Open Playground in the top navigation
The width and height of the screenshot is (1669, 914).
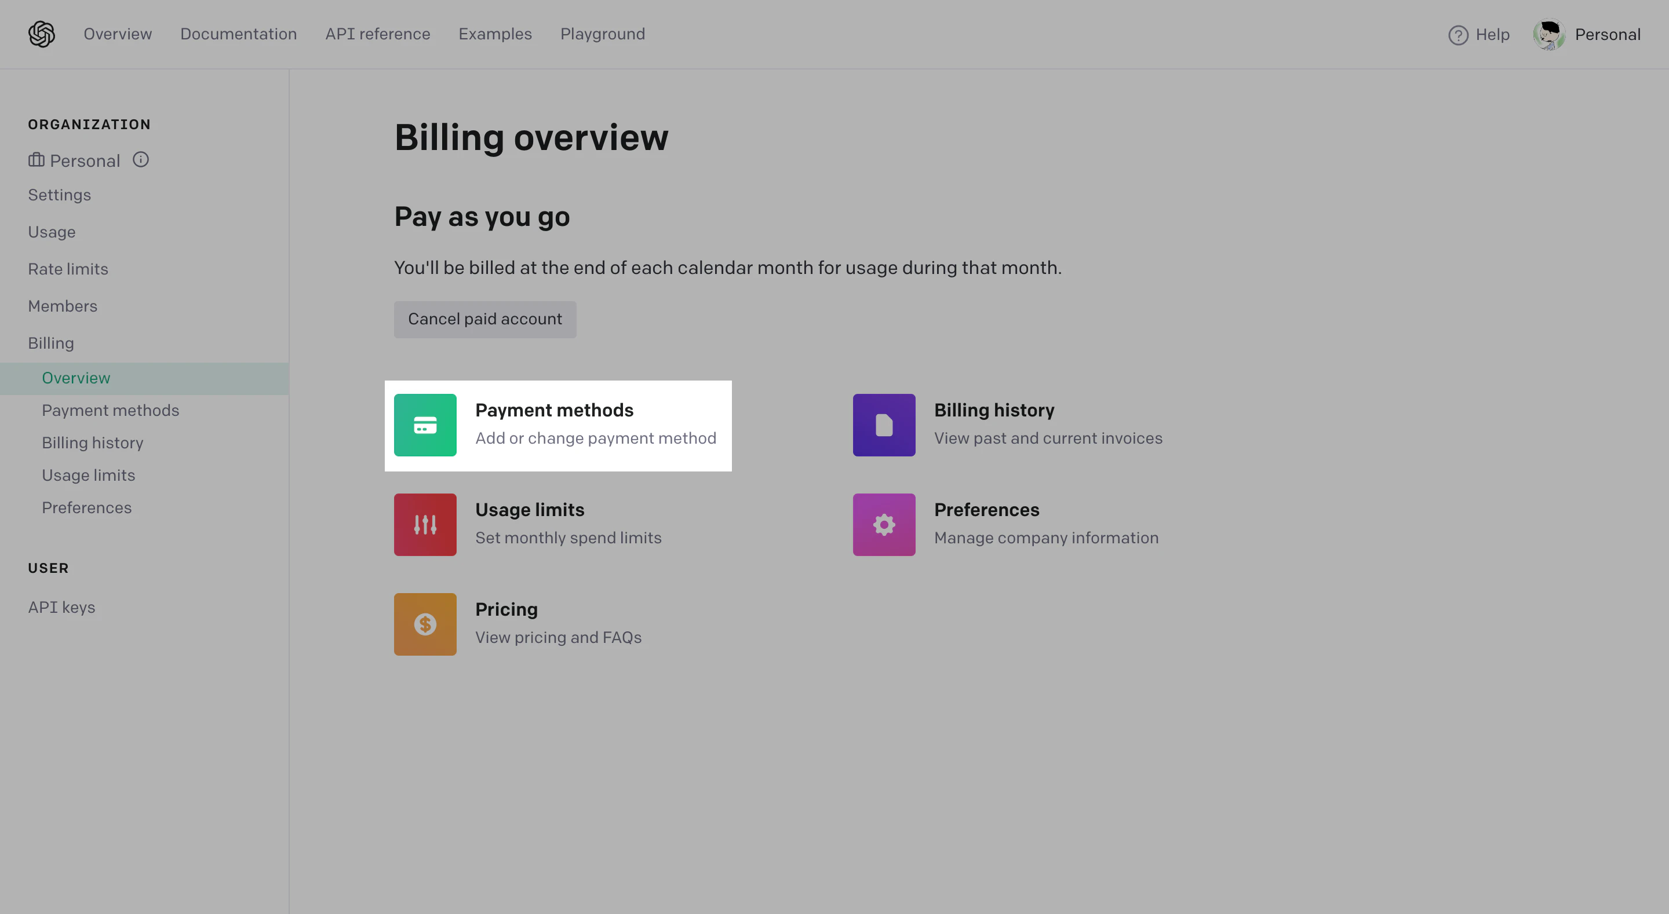[603, 34]
